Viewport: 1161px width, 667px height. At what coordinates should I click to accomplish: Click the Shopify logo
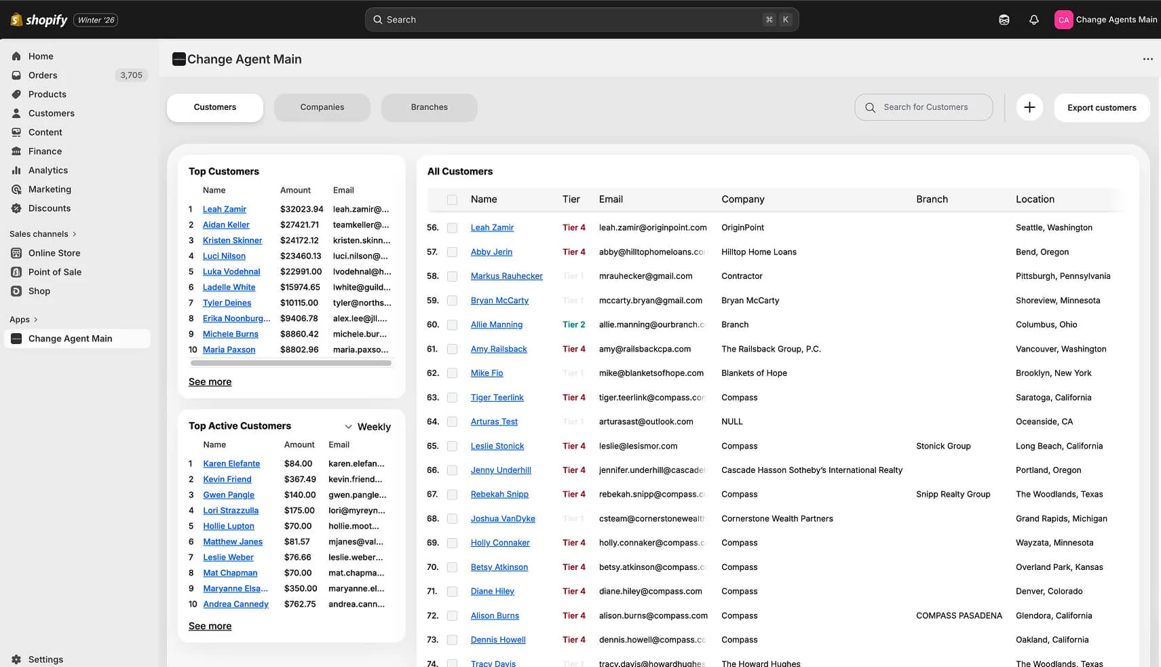[39, 20]
